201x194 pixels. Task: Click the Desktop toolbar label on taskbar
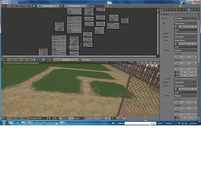(x=168, y=123)
